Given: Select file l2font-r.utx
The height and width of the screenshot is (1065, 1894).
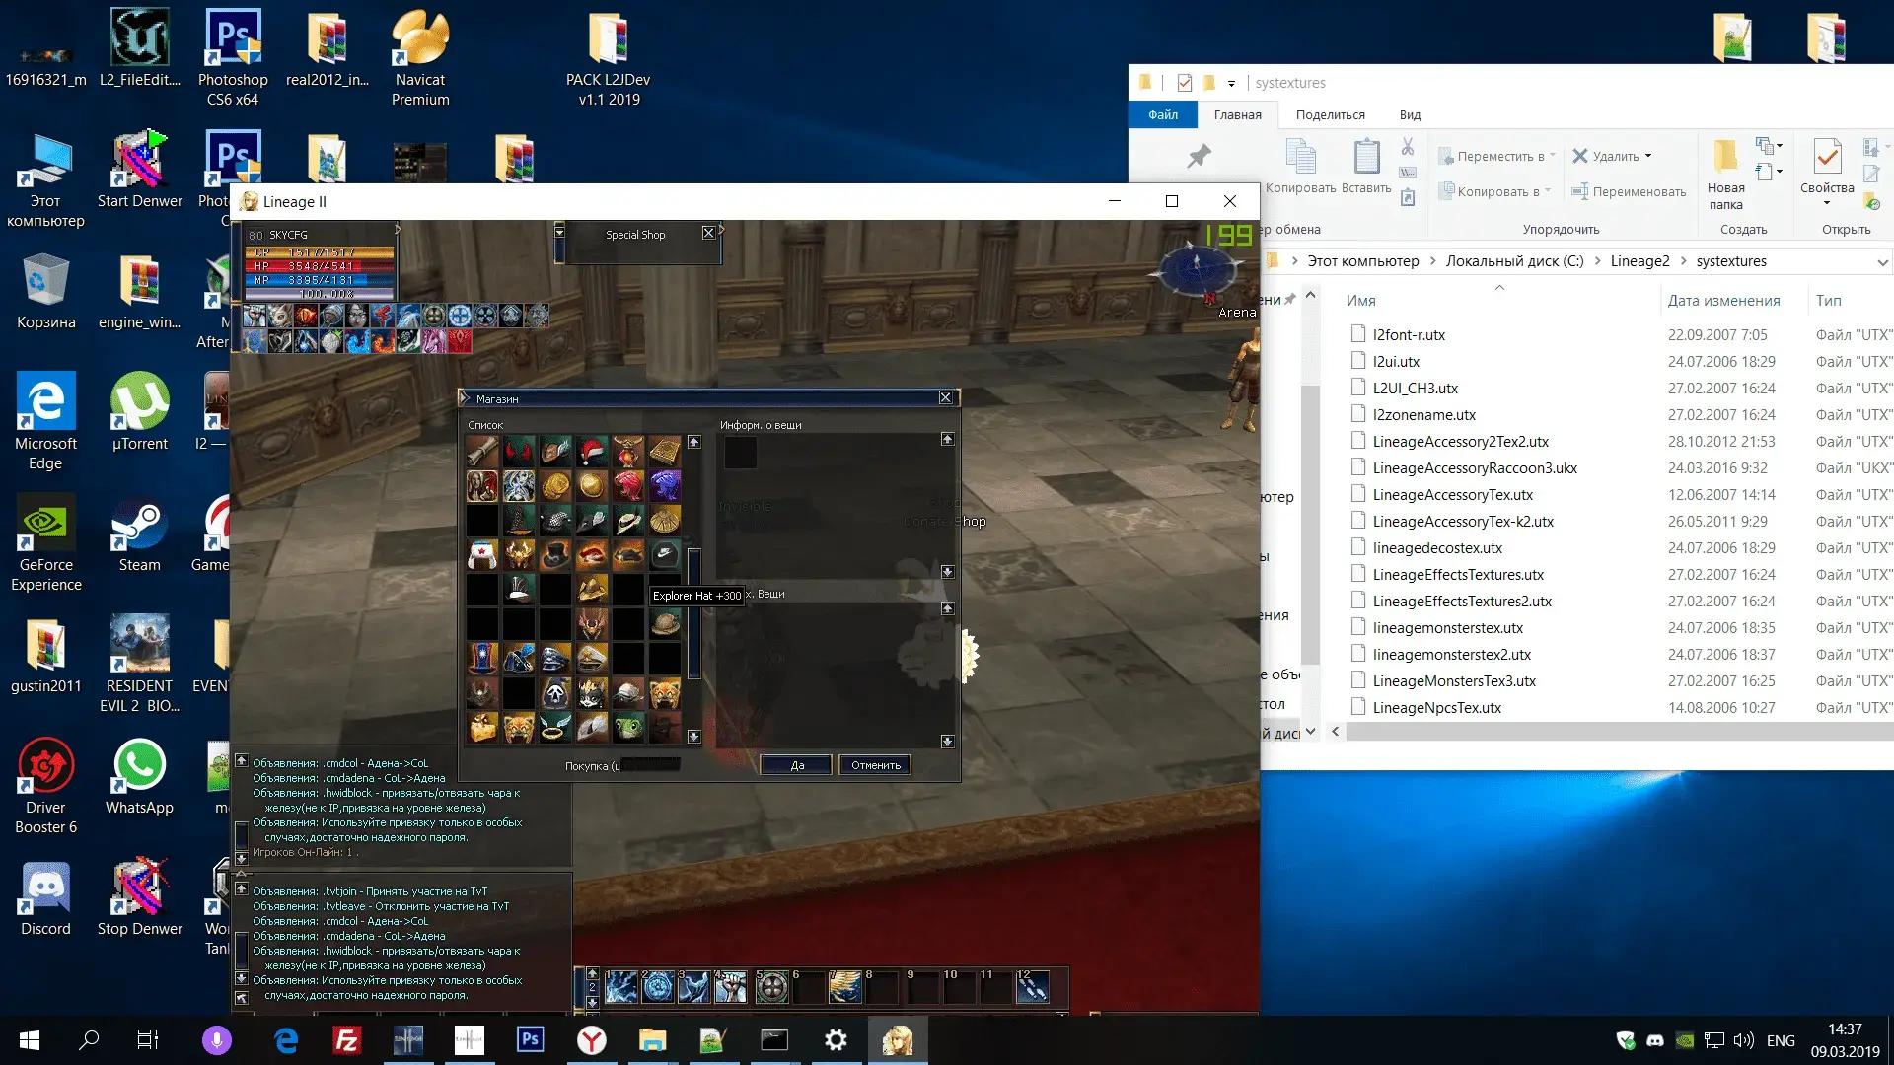Looking at the screenshot, I should pos(1409,334).
